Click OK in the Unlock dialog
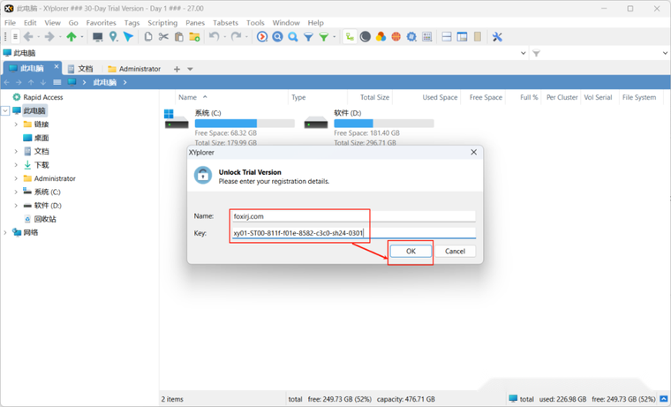This screenshot has height=407, width=671. pyautogui.click(x=411, y=252)
